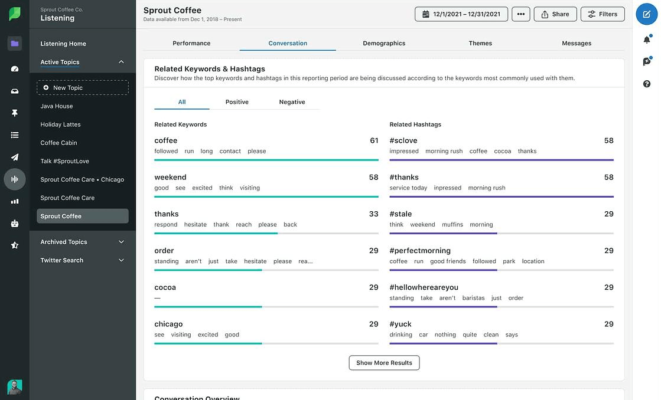This screenshot has width=661, height=400.
Task: Select the Negative sentiment tab
Action: pyautogui.click(x=292, y=102)
